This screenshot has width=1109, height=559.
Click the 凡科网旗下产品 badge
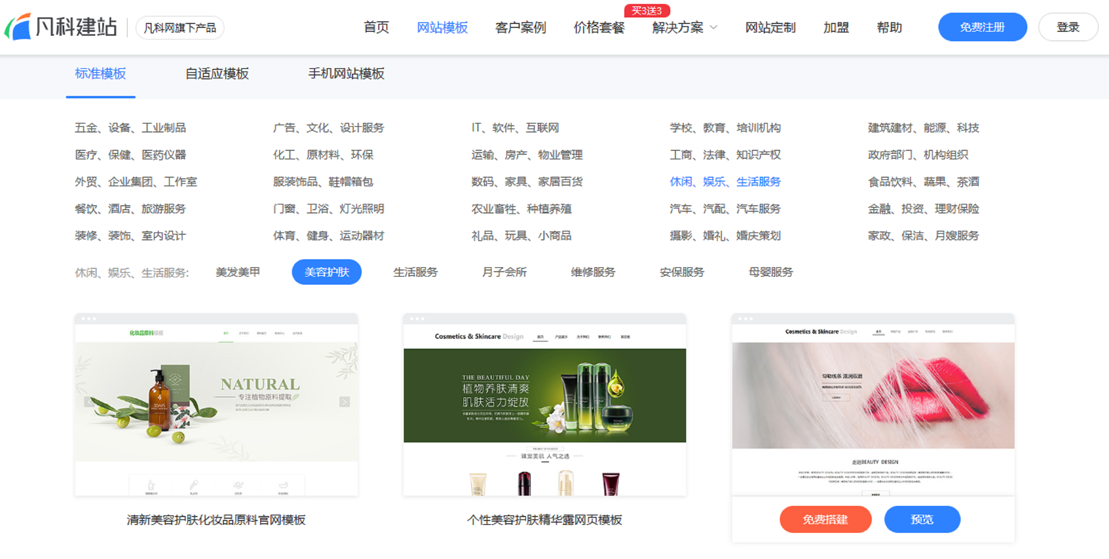pyautogui.click(x=179, y=28)
